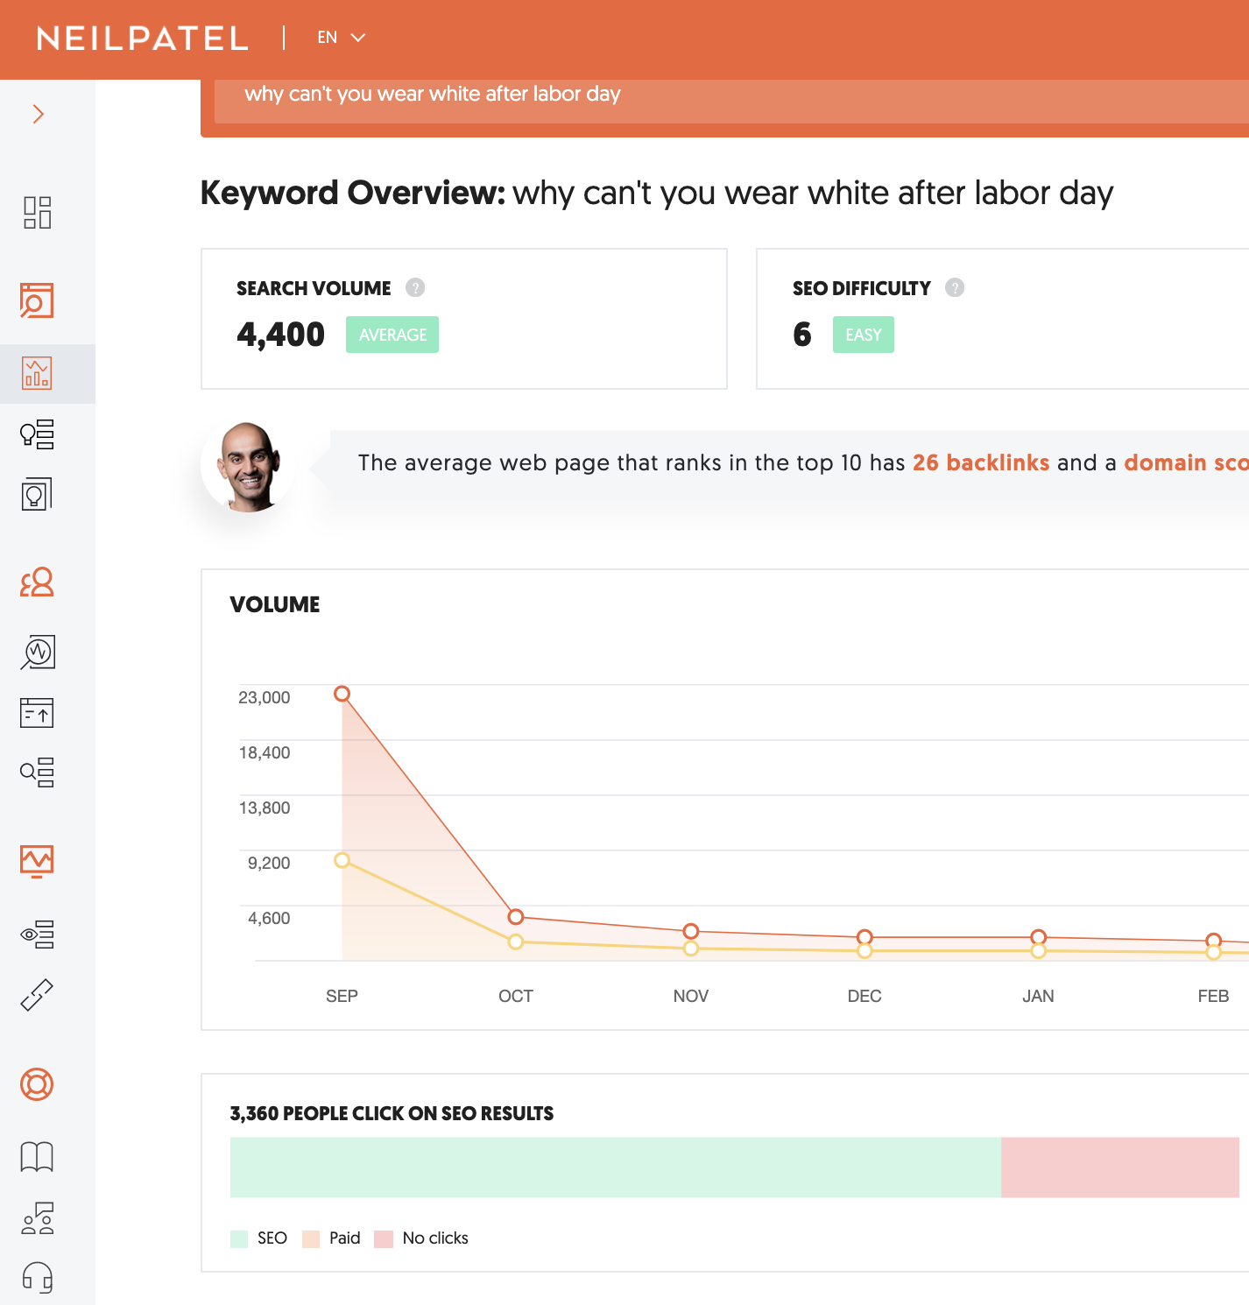Open the headset support icon
The width and height of the screenshot is (1249, 1305).
click(37, 1278)
